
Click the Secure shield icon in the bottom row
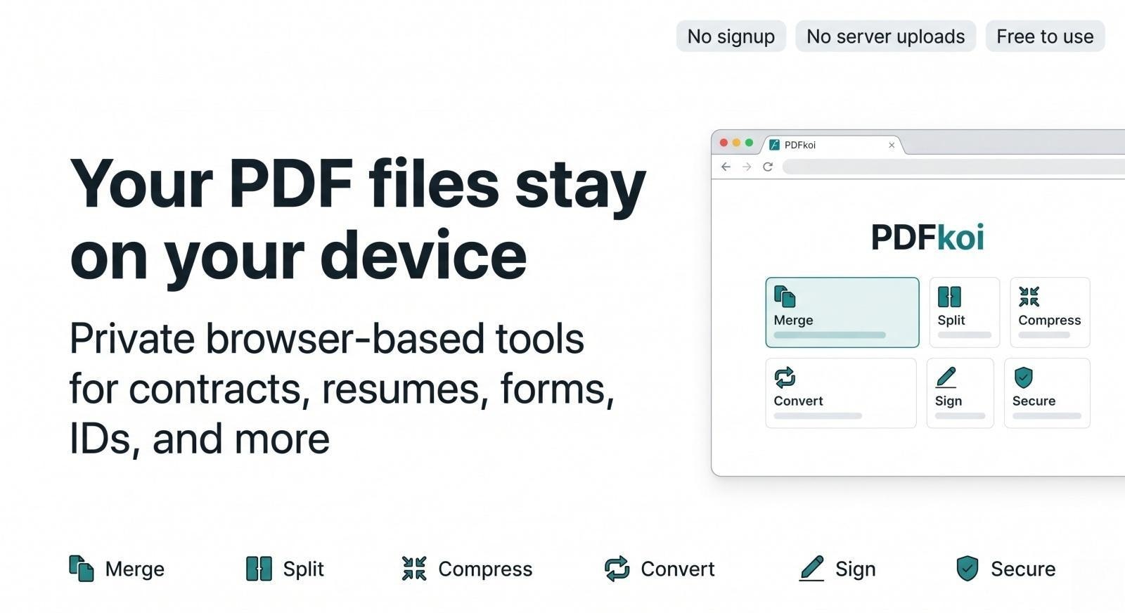pyautogui.click(x=967, y=568)
